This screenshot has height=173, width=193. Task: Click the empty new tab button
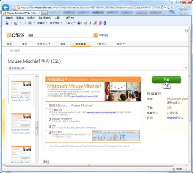(45, 13)
